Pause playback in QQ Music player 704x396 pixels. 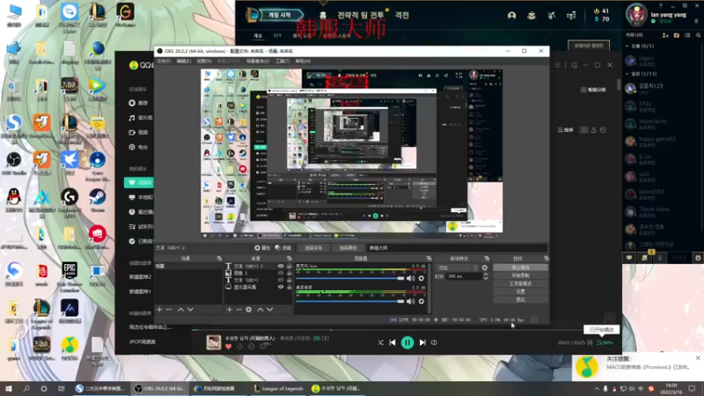407,342
